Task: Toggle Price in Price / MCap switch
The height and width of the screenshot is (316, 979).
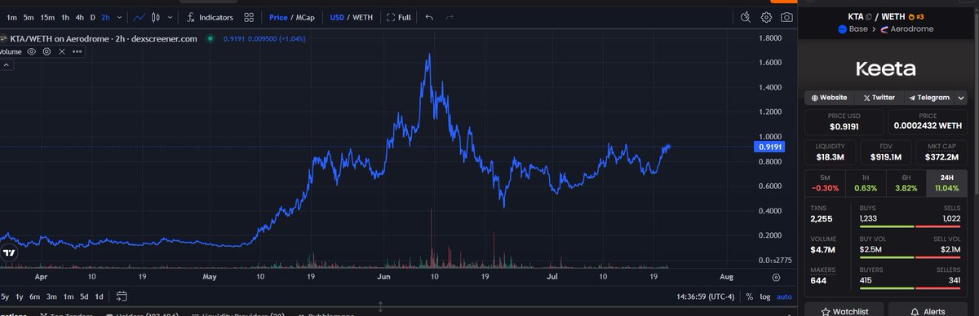Action: 278,16
